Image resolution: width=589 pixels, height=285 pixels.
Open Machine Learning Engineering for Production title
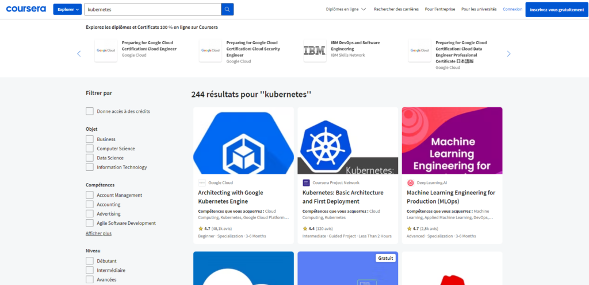click(451, 197)
